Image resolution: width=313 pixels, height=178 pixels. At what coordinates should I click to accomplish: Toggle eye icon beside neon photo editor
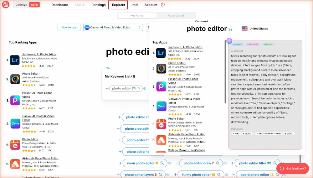[169, 163]
